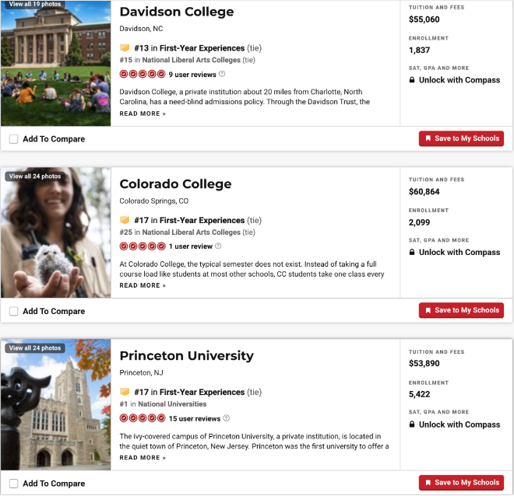Save Princeton University to My Schools

tap(461, 483)
